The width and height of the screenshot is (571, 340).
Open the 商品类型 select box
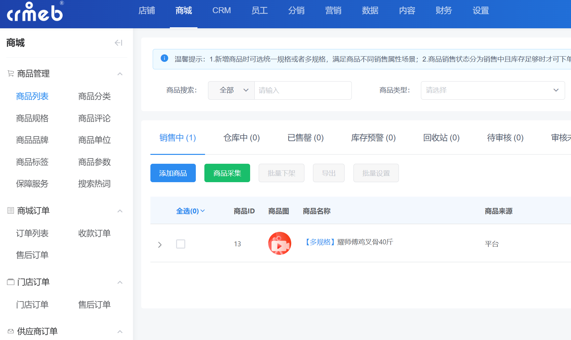click(493, 90)
